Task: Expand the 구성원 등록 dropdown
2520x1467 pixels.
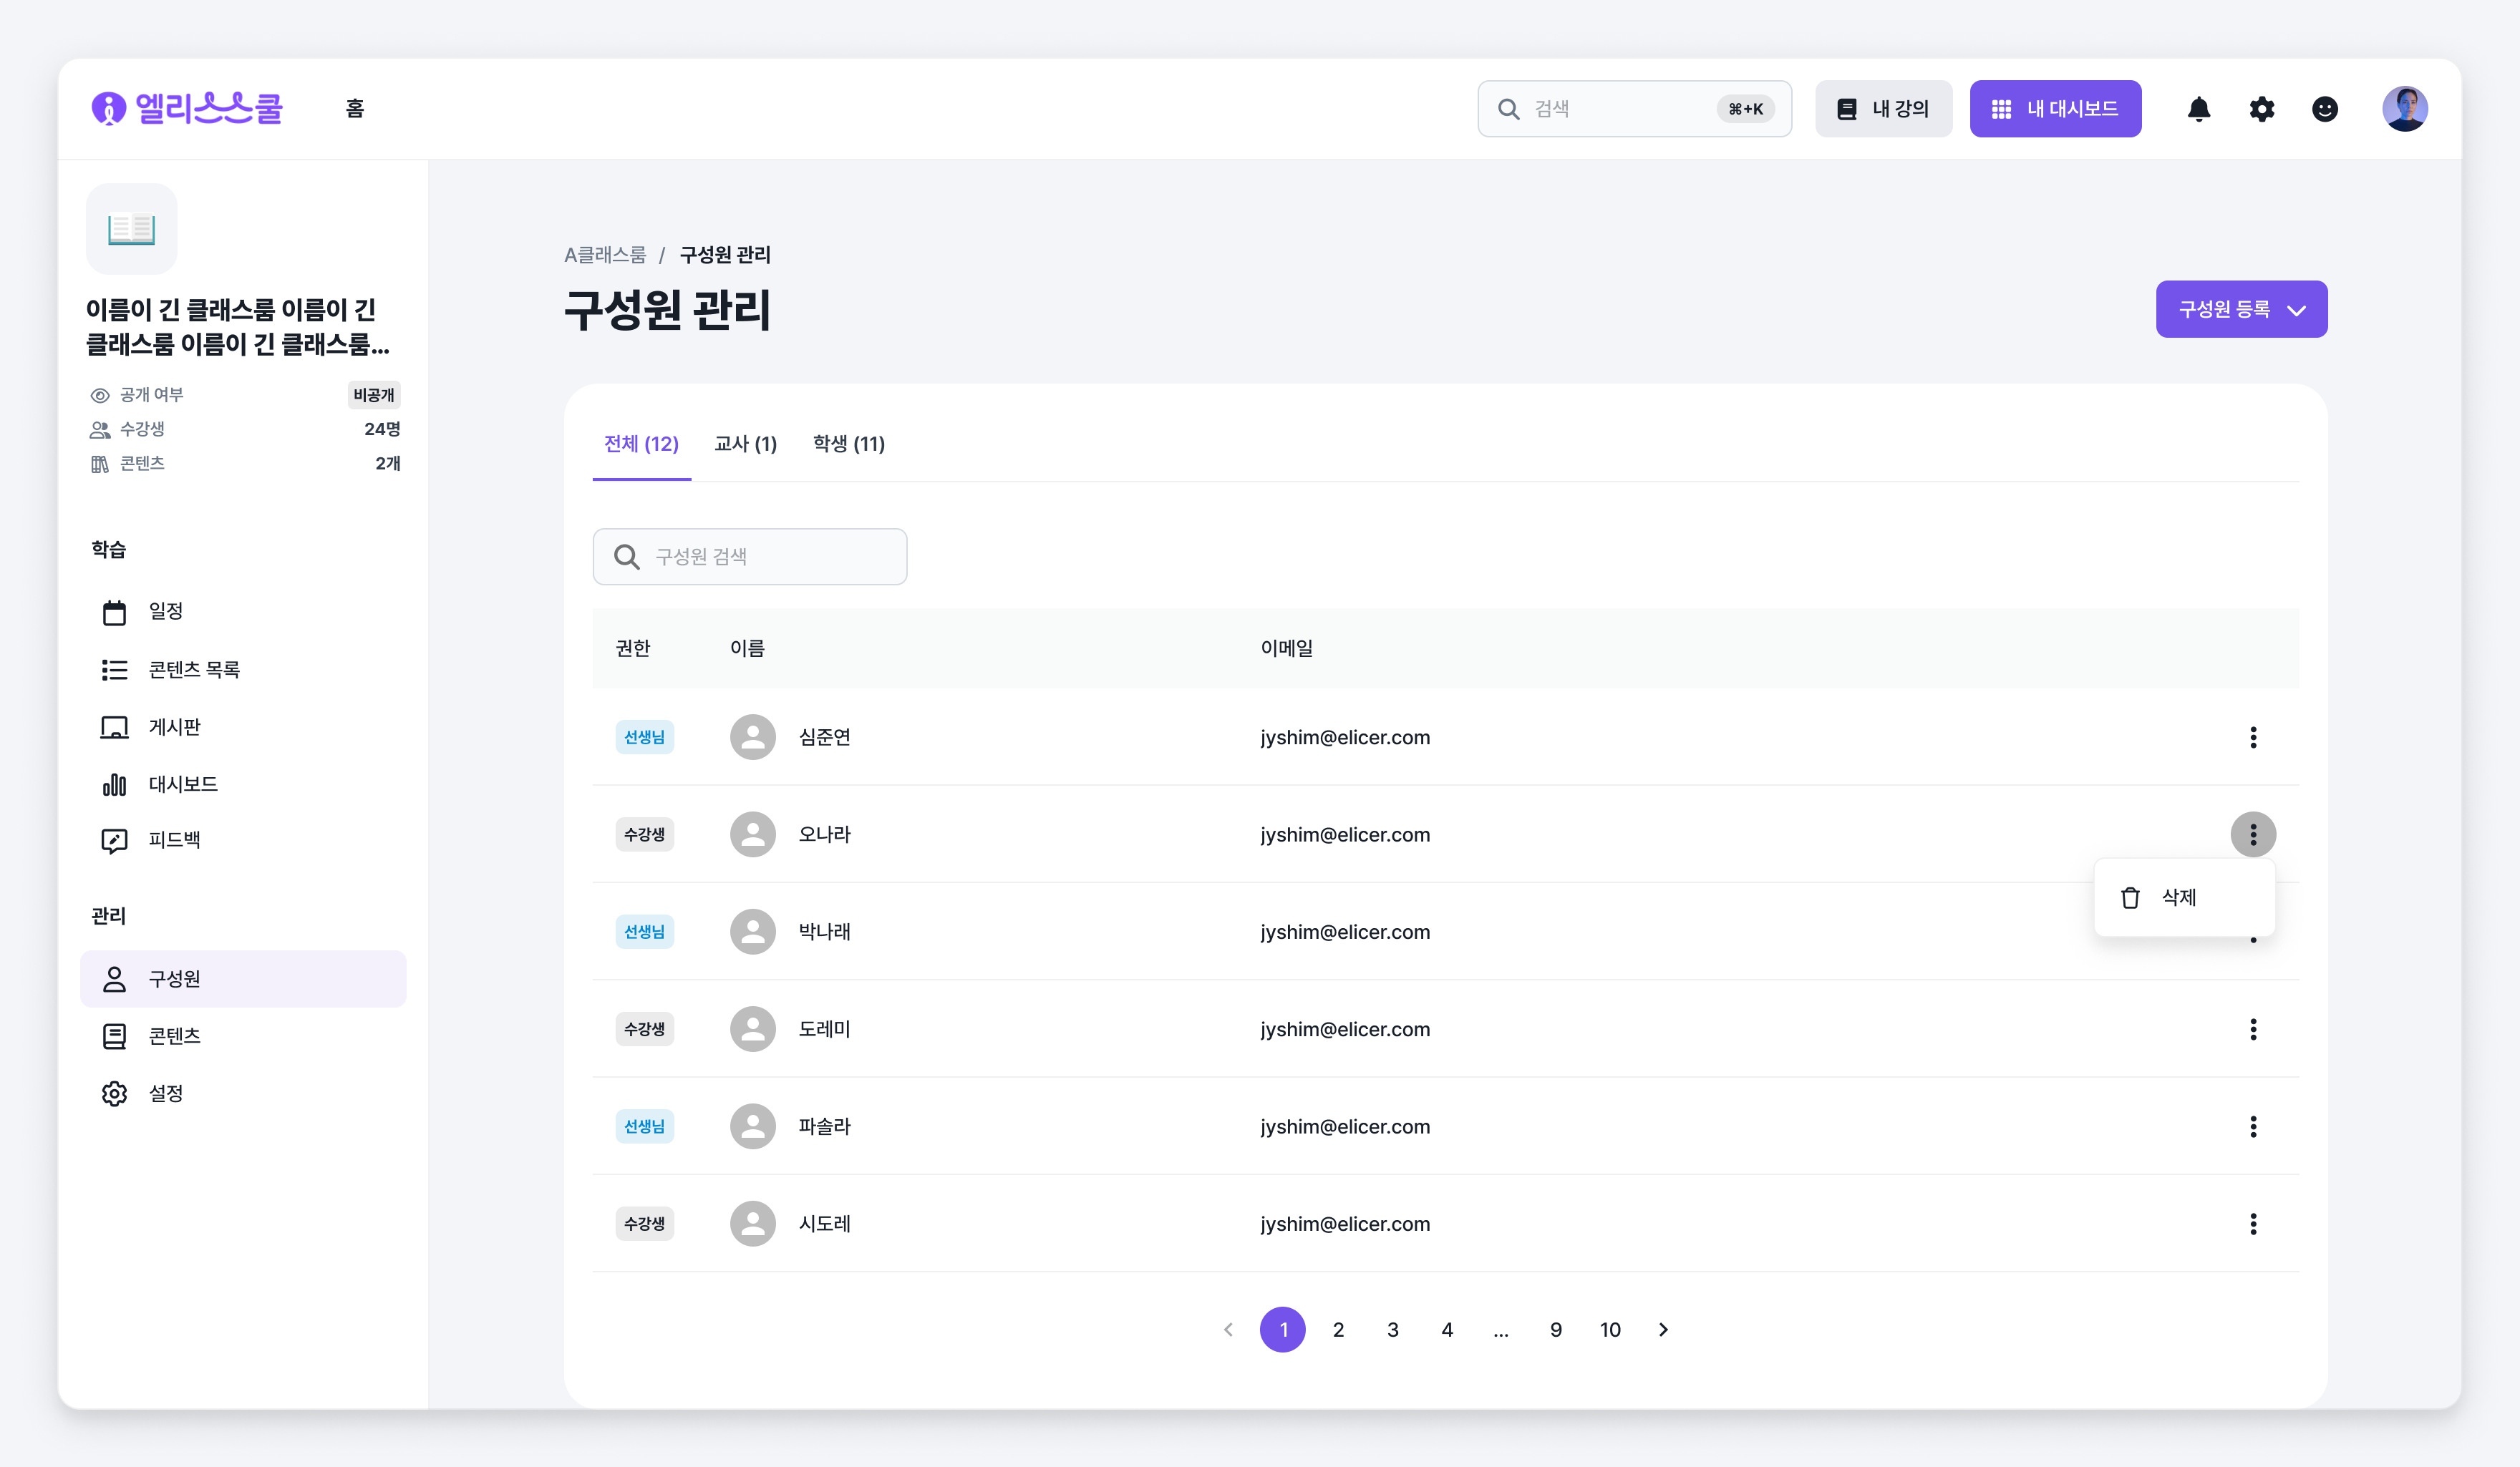Action: (x=2240, y=310)
